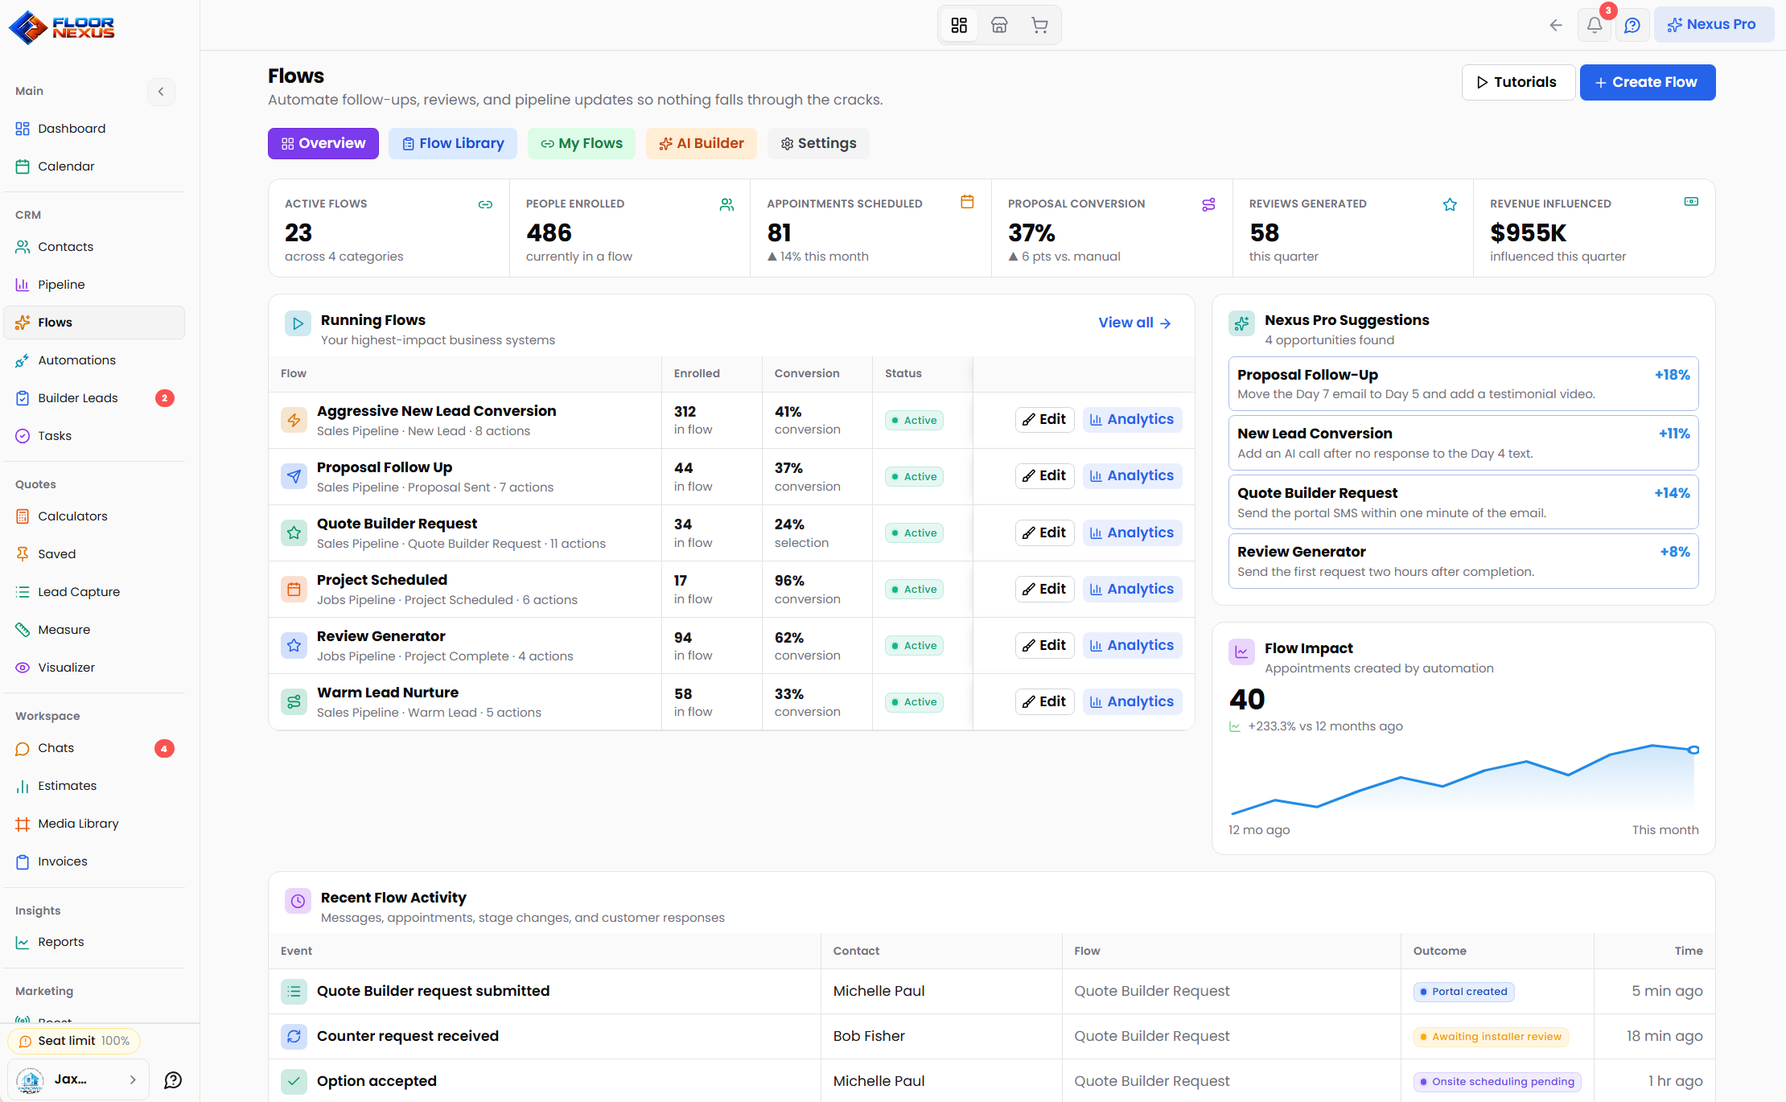
Task: Open the chat bubble icon near Nexus Pro
Action: pyautogui.click(x=1632, y=25)
